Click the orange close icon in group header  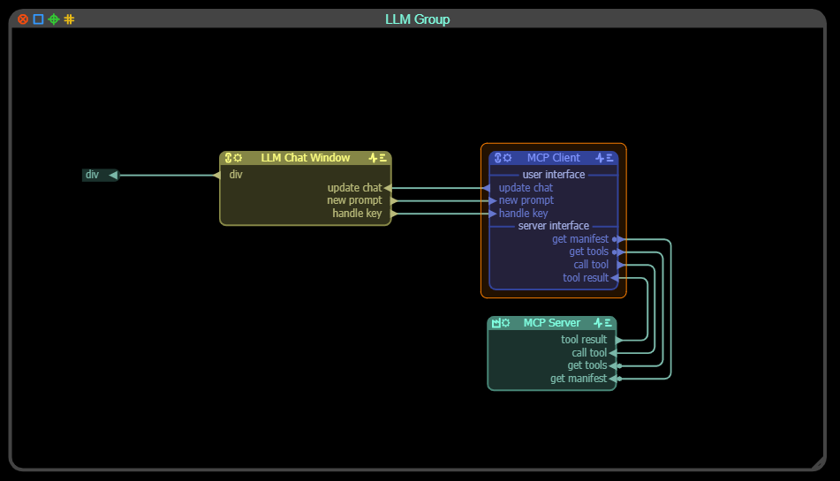(23, 19)
